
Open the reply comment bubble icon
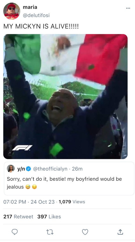pyautogui.click(x=15, y=232)
